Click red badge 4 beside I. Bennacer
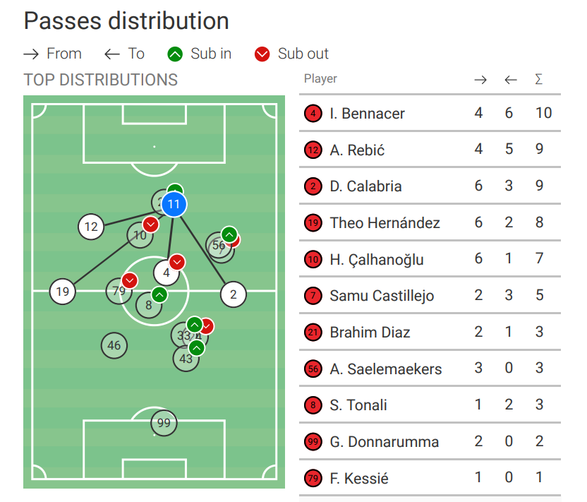587x502 pixels. pos(313,114)
